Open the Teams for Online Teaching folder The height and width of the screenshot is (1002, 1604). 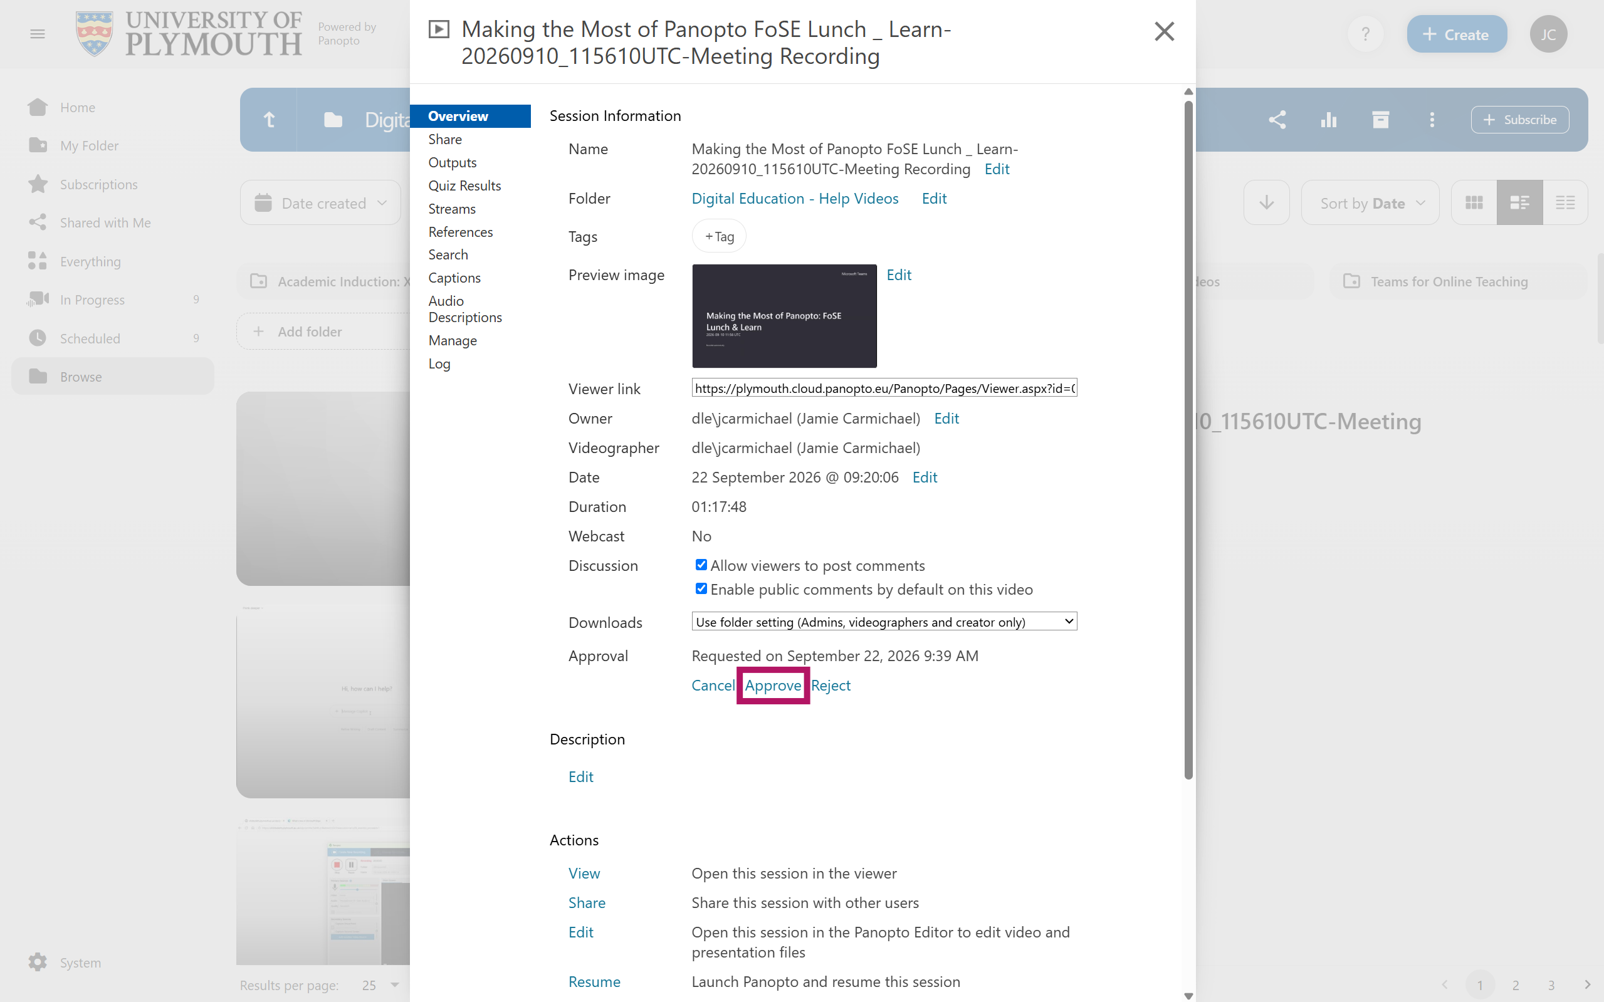point(1457,281)
